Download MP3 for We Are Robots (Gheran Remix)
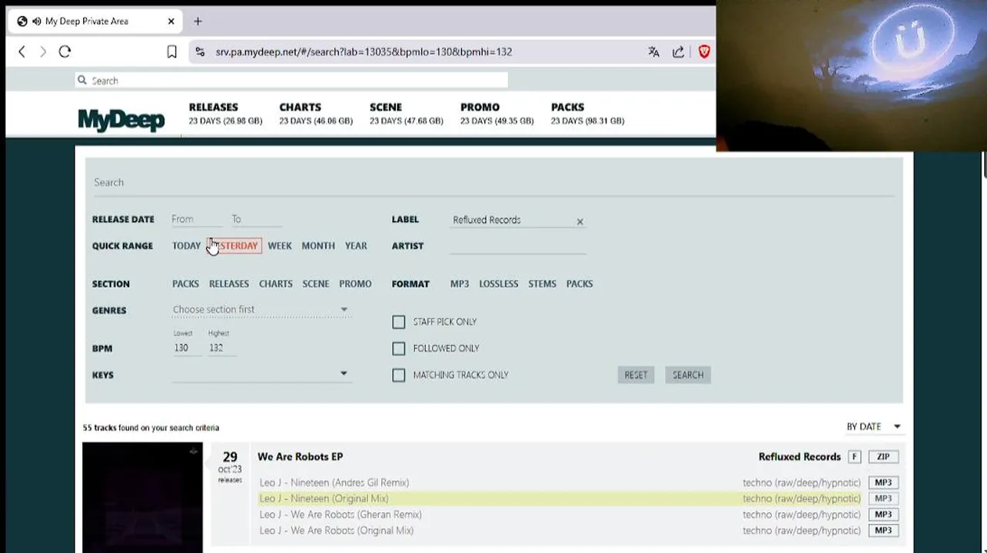This screenshot has height=553, width=987. 883,515
